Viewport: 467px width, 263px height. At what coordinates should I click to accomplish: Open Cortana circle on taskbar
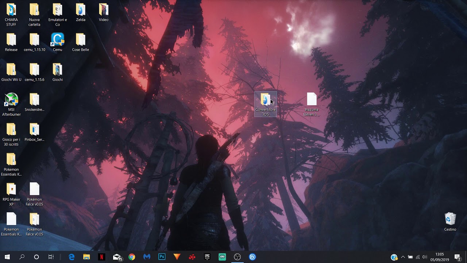pos(36,257)
